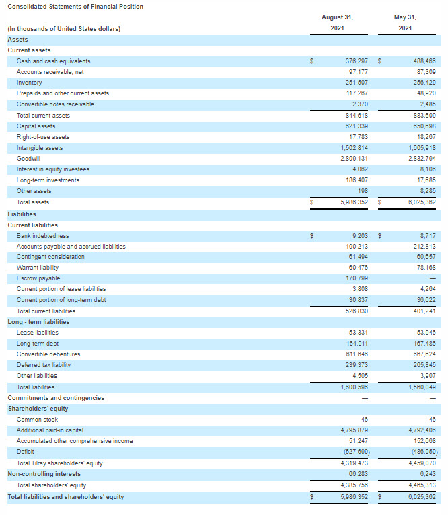Click the Goodwill row label
This screenshot has height=515, width=448.
point(29,159)
